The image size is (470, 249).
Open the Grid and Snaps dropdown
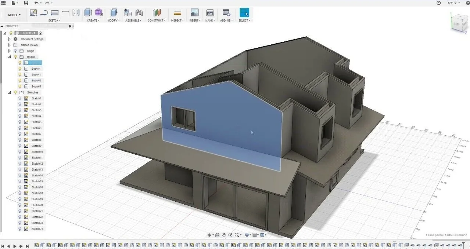pos(256,235)
